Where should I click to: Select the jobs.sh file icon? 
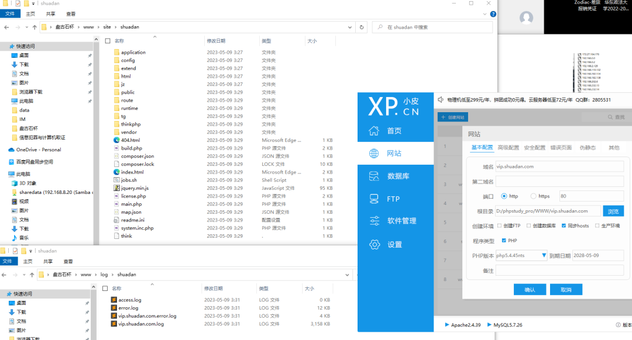click(x=116, y=180)
